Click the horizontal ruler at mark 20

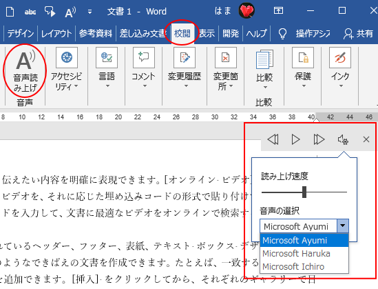(x=118, y=117)
